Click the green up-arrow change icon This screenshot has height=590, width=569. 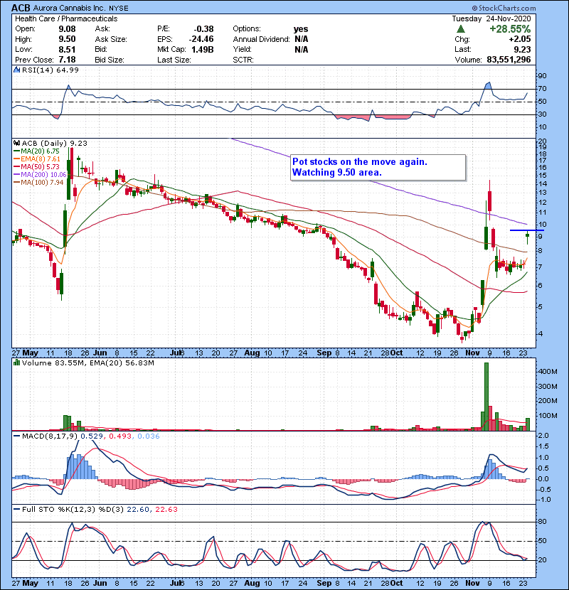pyautogui.click(x=461, y=29)
